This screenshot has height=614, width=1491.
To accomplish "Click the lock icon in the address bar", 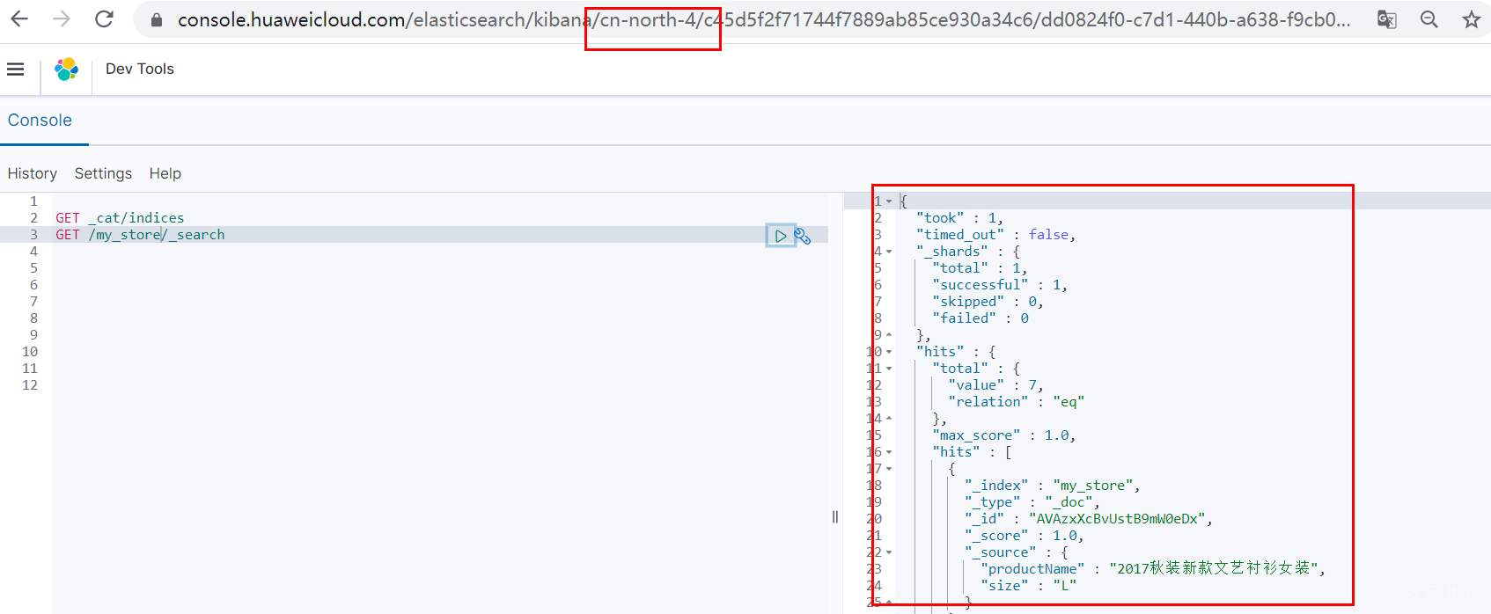I will (x=157, y=19).
